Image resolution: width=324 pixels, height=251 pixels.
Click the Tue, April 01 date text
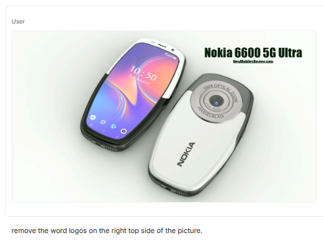point(139,80)
